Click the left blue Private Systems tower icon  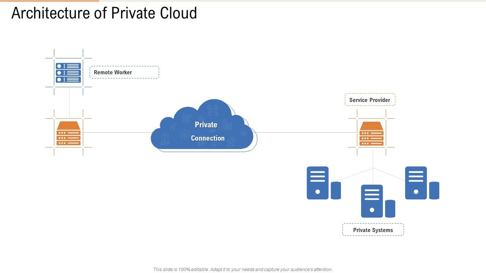tap(324, 183)
